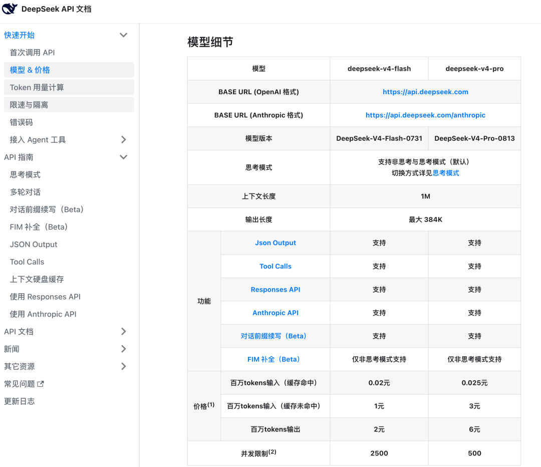Click the 2元 output price cell
Image resolution: width=541 pixels, height=467 pixels.
click(379, 429)
